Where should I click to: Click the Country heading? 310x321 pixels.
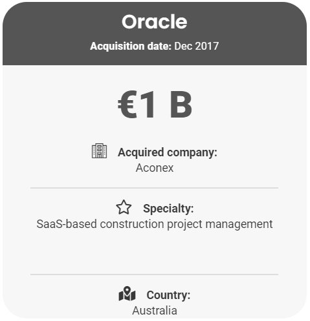[168, 295]
